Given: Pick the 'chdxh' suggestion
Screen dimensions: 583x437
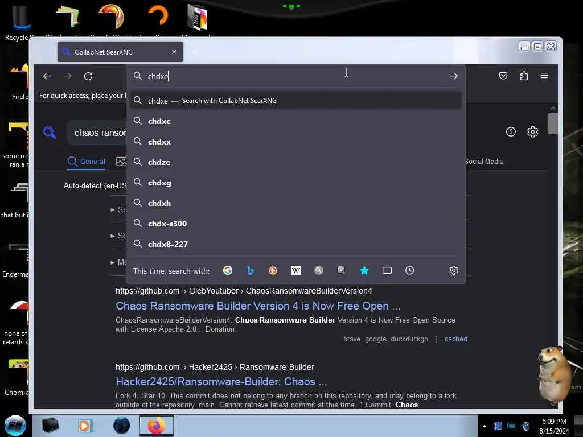Looking at the screenshot, I should pos(295,203).
